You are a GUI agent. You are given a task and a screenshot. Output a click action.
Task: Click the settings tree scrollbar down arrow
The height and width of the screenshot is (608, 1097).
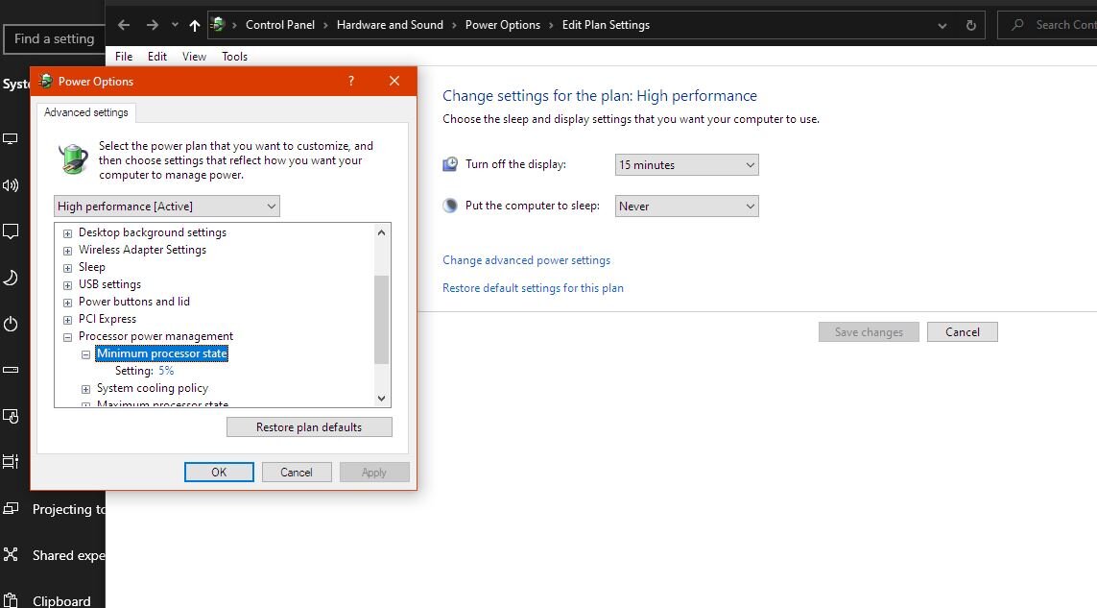(x=381, y=399)
